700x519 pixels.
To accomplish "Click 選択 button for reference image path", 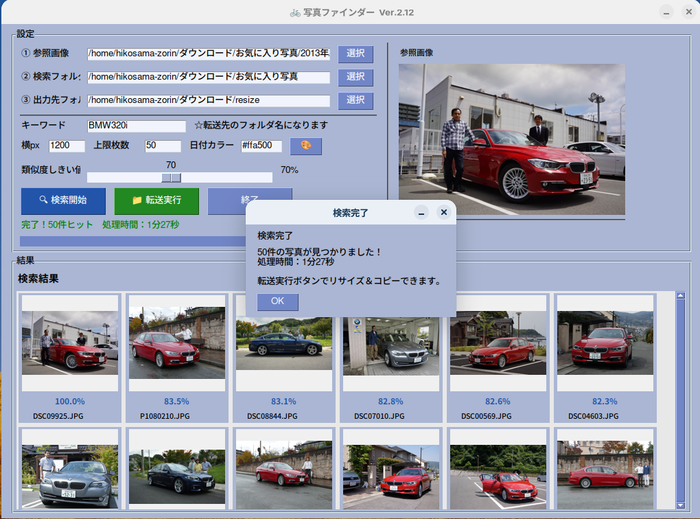I will 355,54.
